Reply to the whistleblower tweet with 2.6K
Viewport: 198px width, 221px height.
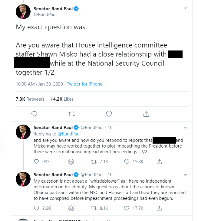pyautogui.click(x=42, y=208)
